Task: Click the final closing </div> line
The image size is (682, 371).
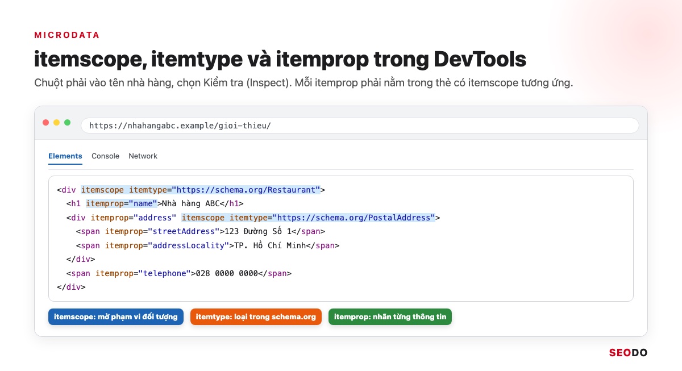Action: pyautogui.click(x=71, y=287)
